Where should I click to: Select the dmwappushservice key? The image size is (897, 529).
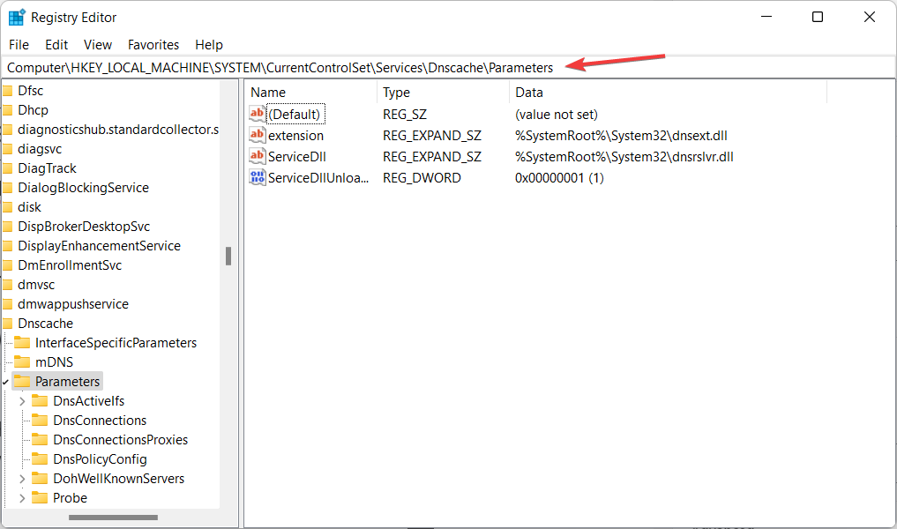[x=73, y=304]
